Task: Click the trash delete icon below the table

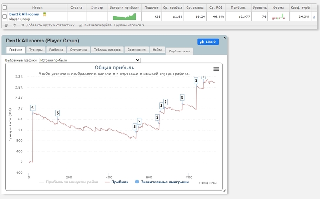Action: 6,25
